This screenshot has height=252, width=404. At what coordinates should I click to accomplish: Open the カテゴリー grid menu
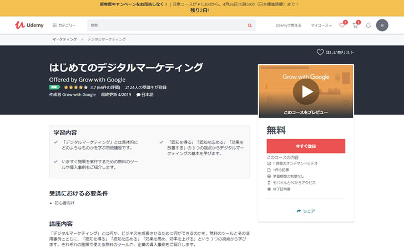(64, 25)
